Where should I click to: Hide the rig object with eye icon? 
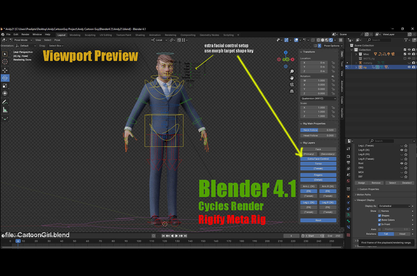click(409, 67)
